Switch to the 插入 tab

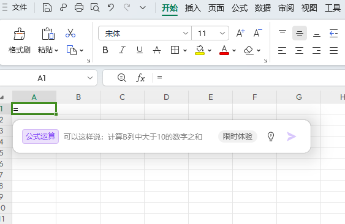[193, 9]
